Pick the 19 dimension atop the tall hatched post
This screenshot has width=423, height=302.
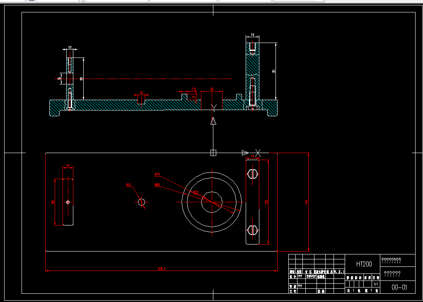(x=252, y=35)
